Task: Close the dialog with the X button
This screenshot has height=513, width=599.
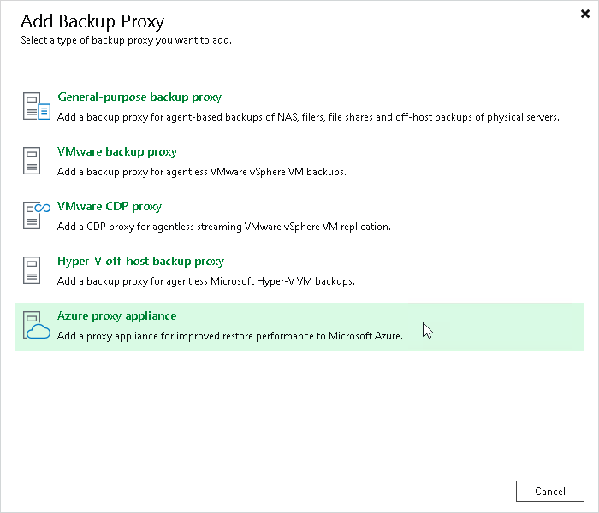Action: click(x=584, y=15)
